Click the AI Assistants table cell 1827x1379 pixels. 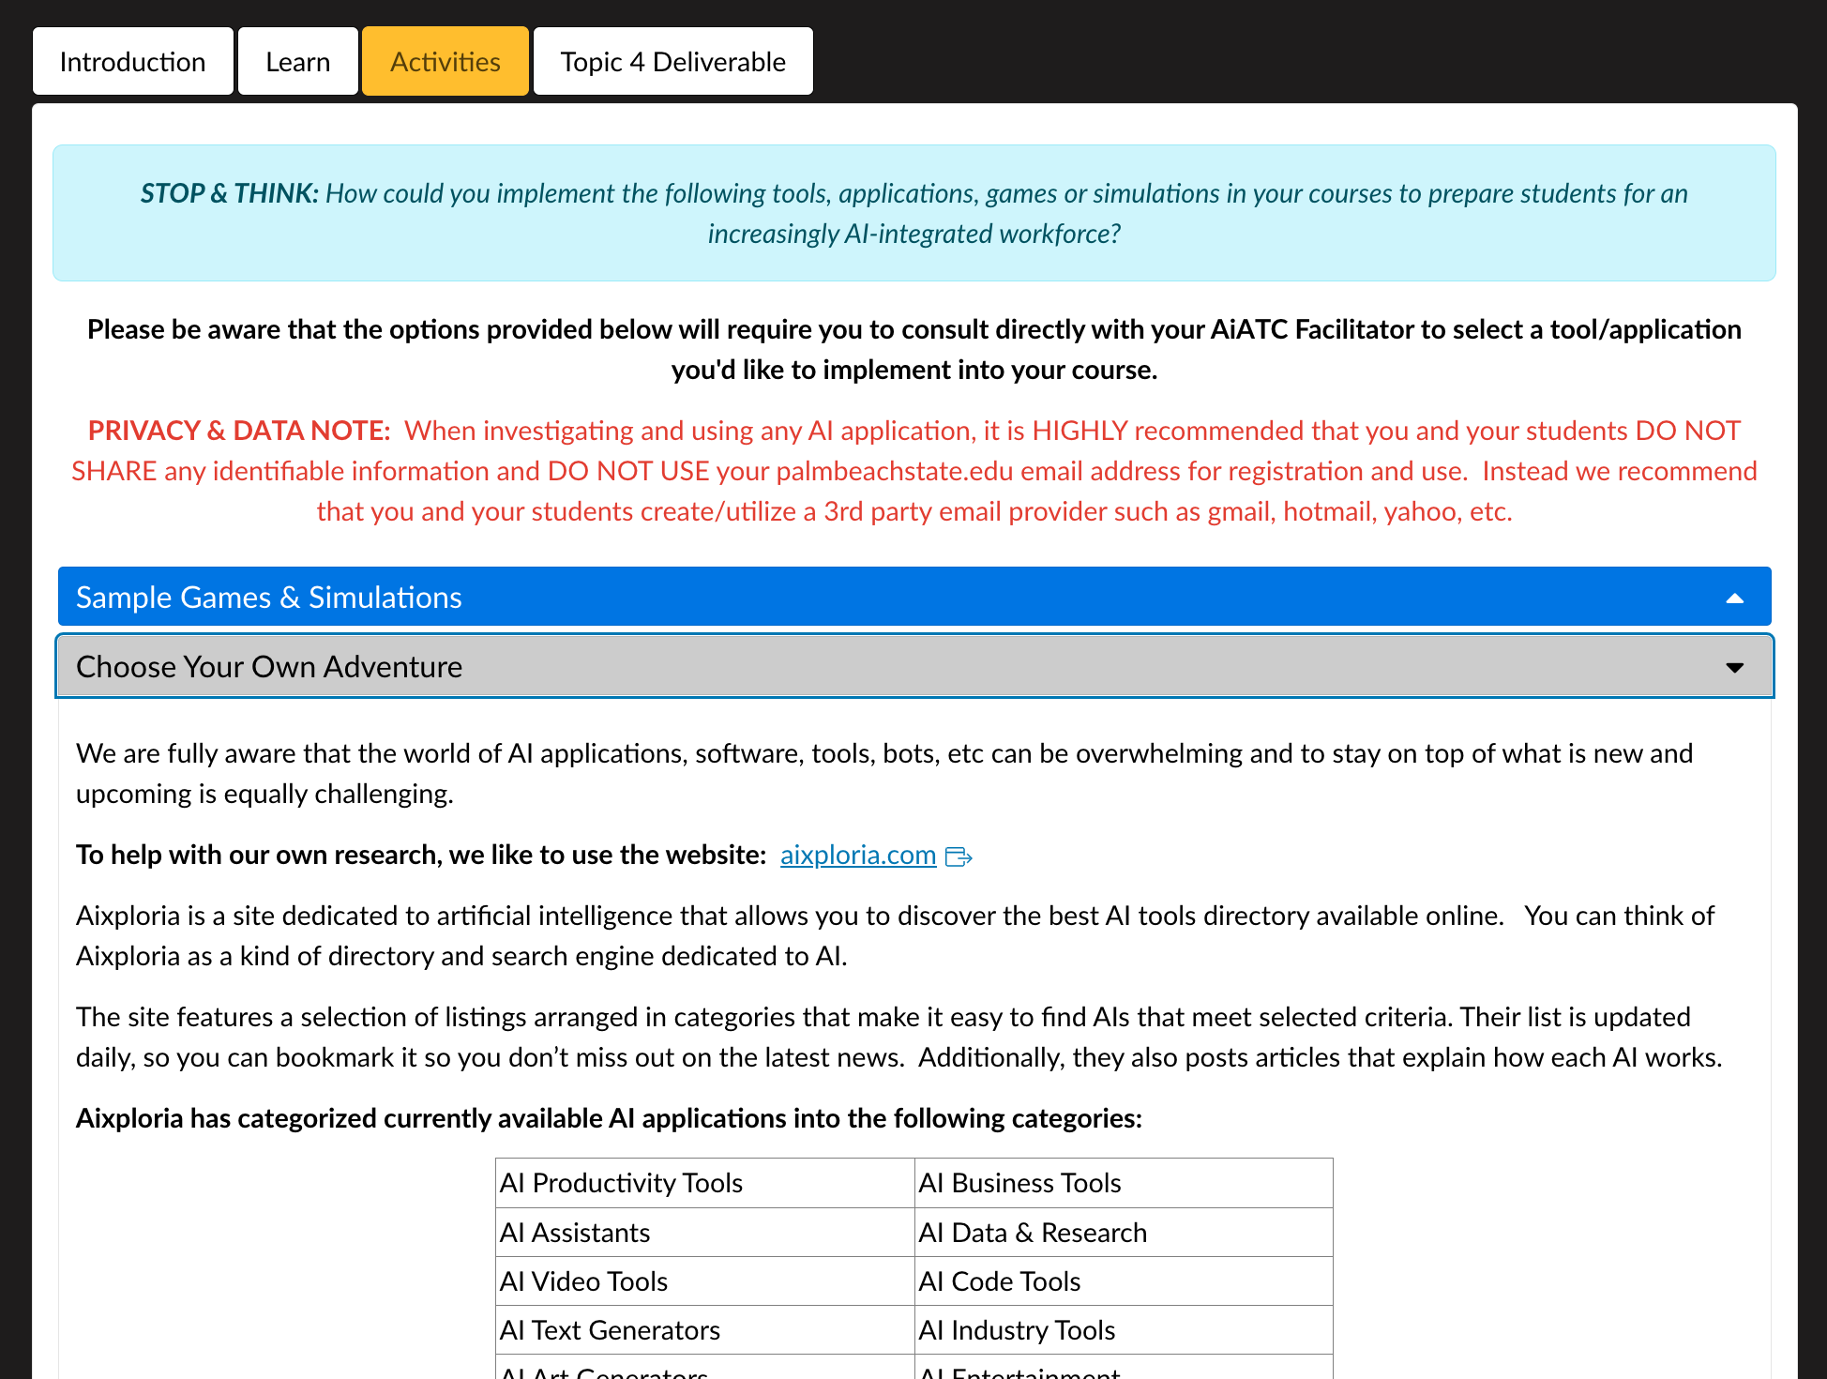575,1233
